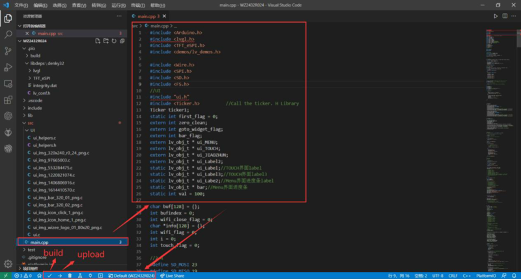The width and height of the screenshot is (521, 279).
Task: Open notifications bell in status bar
Action: 514,276
